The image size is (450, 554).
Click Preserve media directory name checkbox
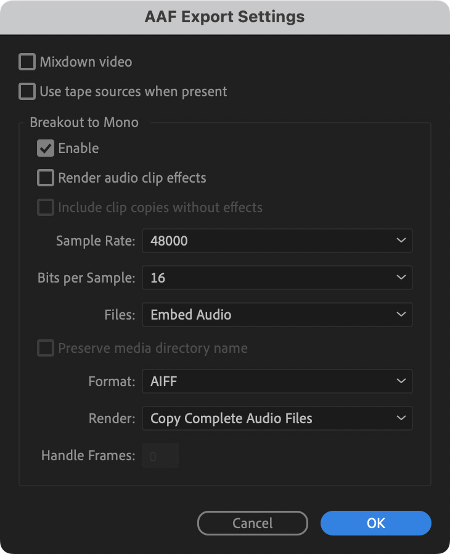(46, 348)
